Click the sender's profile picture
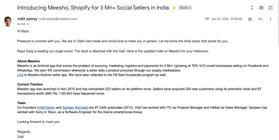279x140 pixels. [x=8, y=21]
